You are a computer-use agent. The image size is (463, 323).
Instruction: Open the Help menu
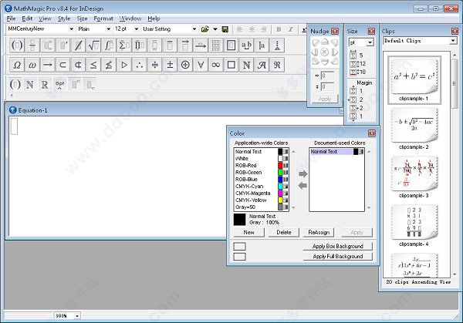[154, 19]
